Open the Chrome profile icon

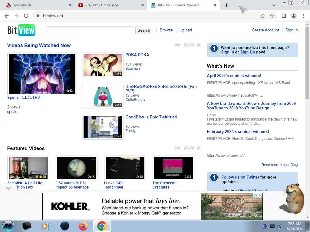[x=294, y=16]
